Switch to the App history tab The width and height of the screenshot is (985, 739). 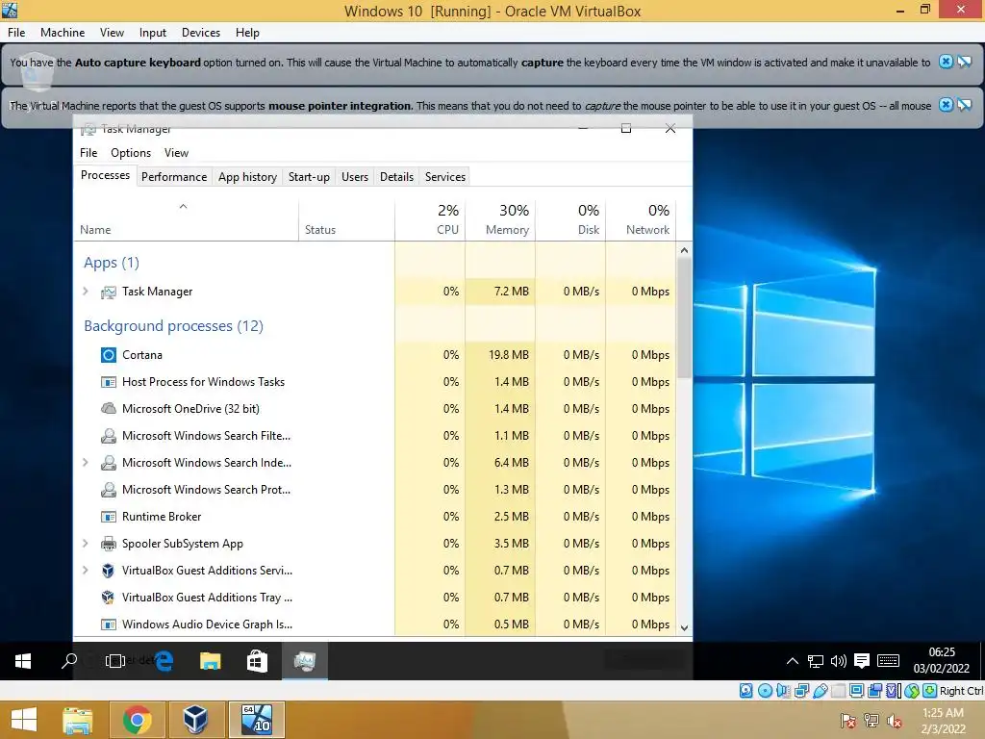(x=247, y=177)
